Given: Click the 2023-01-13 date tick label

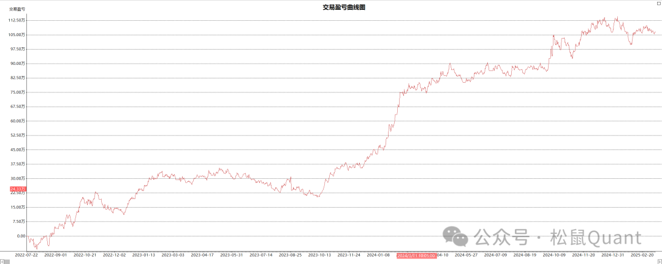Looking at the screenshot, I should coord(143,255).
